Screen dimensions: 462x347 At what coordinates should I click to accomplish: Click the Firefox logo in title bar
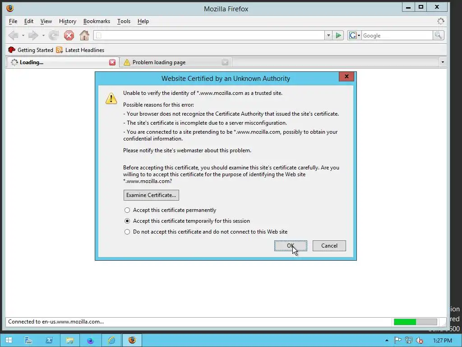coord(10,8)
